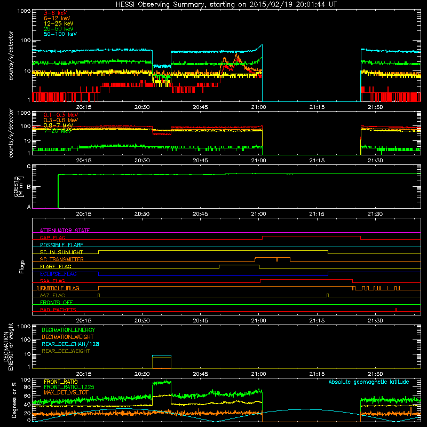
Task: Click the 7-20 MeV legend label
Action: 58,131
